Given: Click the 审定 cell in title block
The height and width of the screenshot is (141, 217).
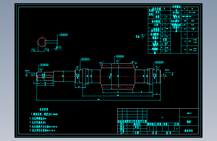Looking at the screenshot, I should coord(137,127).
